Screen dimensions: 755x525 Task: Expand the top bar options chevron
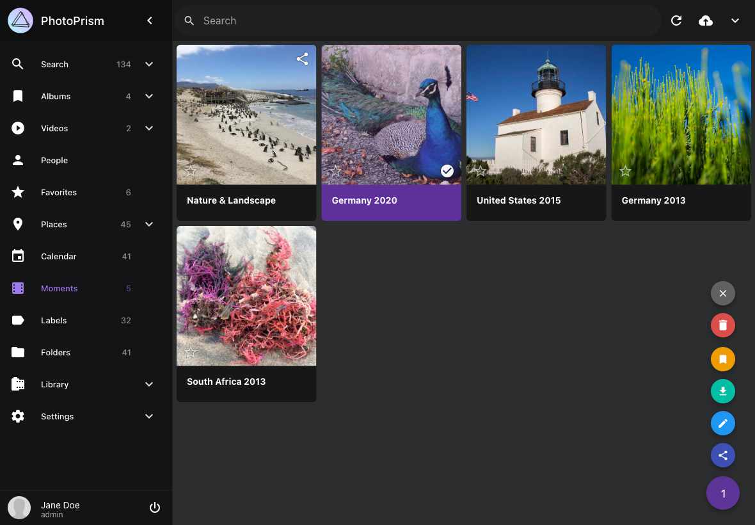point(735,20)
